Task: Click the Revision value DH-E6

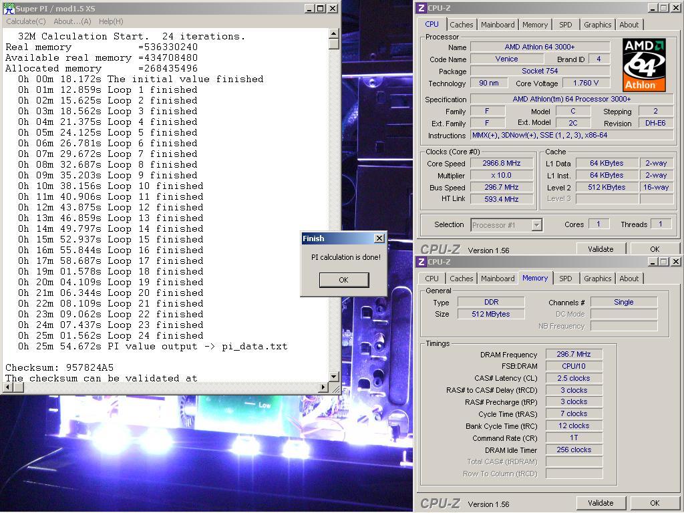Action: [655, 123]
